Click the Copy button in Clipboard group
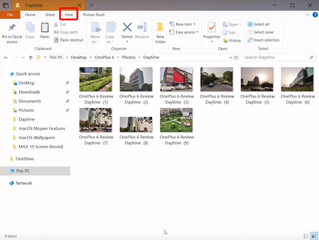 (x=30, y=30)
